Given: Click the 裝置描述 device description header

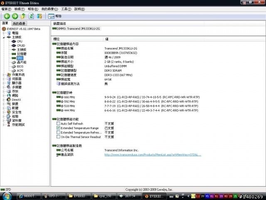Looking at the screenshot, I should (x=128, y=23).
